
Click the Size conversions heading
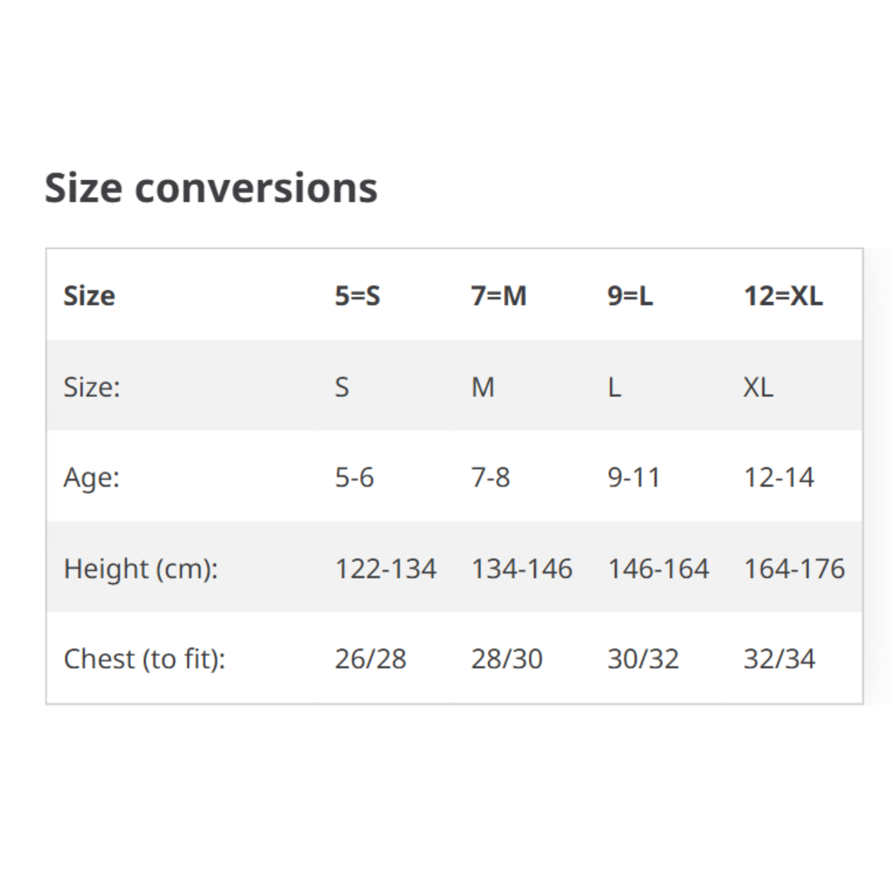211,188
